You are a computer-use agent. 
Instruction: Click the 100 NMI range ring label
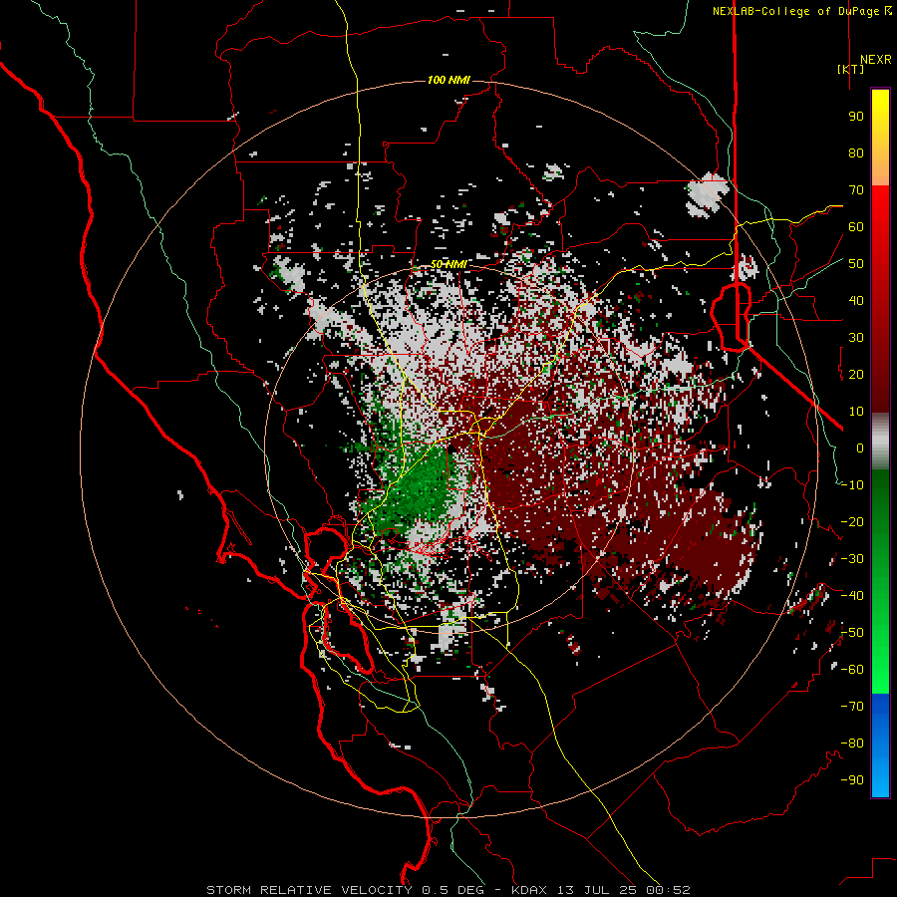(448, 80)
